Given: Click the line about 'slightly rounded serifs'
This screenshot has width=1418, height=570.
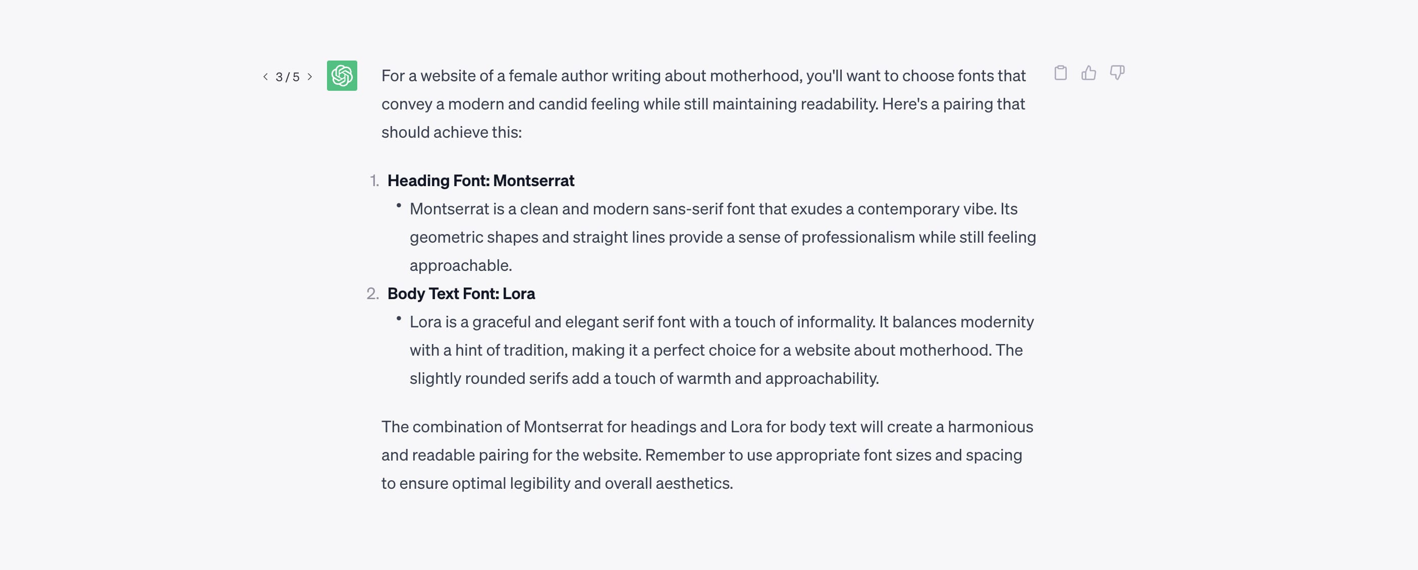Looking at the screenshot, I should tap(644, 378).
